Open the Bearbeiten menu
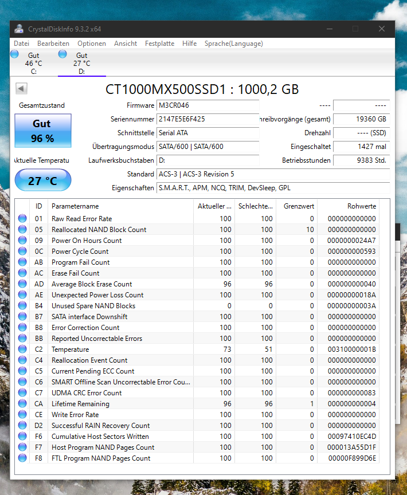Screen dimensions: 407x495 [x=53, y=44]
